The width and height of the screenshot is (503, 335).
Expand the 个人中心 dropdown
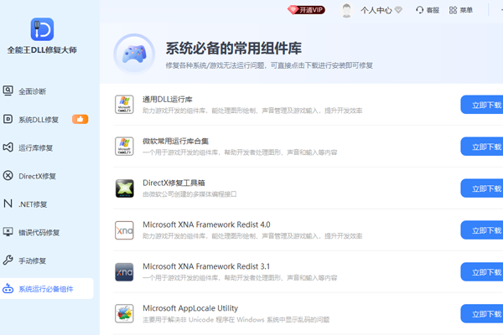click(x=381, y=10)
